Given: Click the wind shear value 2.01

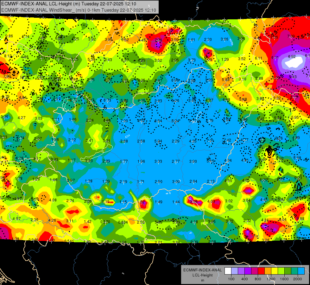Looking at the screenshot, I should coord(158,242).
